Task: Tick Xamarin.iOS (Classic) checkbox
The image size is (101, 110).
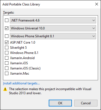Action: [7, 68]
